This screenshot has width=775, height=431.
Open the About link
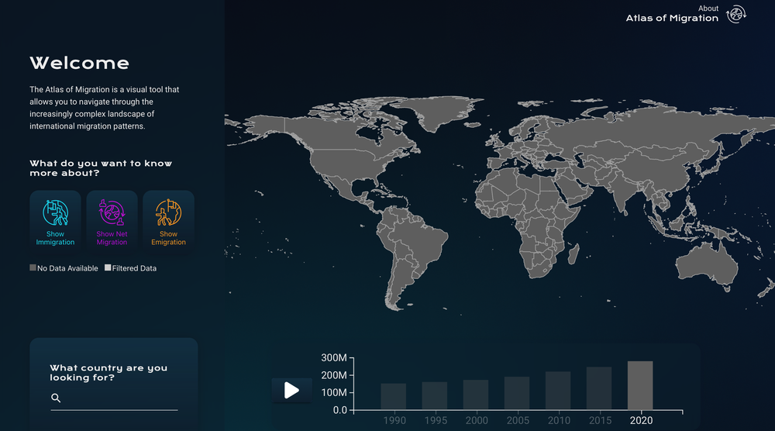point(708,9)
